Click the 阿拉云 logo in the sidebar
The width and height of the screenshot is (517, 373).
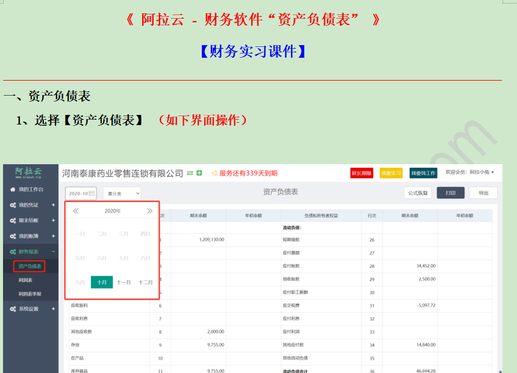(x=29, y=173)
